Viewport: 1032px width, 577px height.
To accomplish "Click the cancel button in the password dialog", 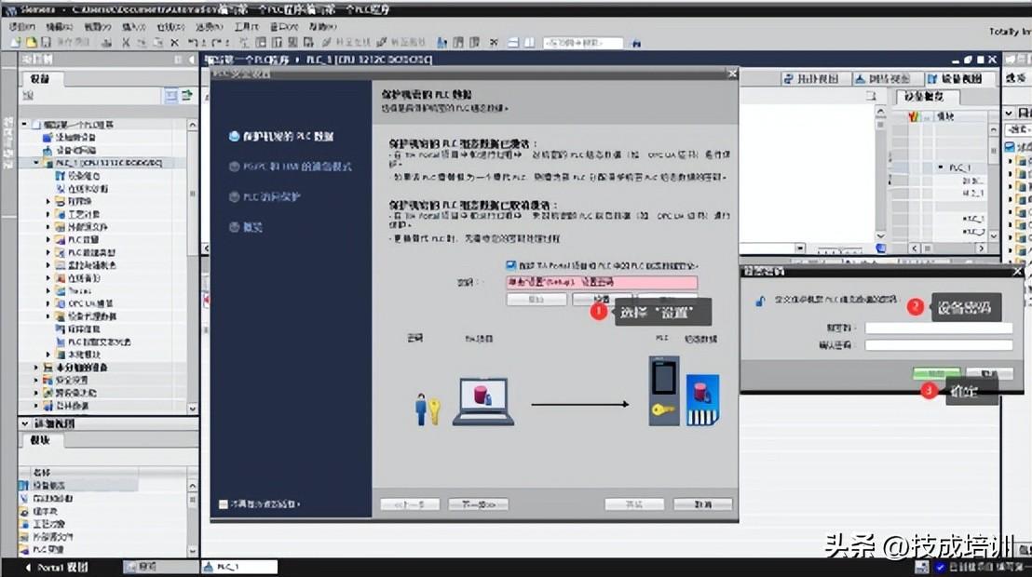I will (988, 373).
